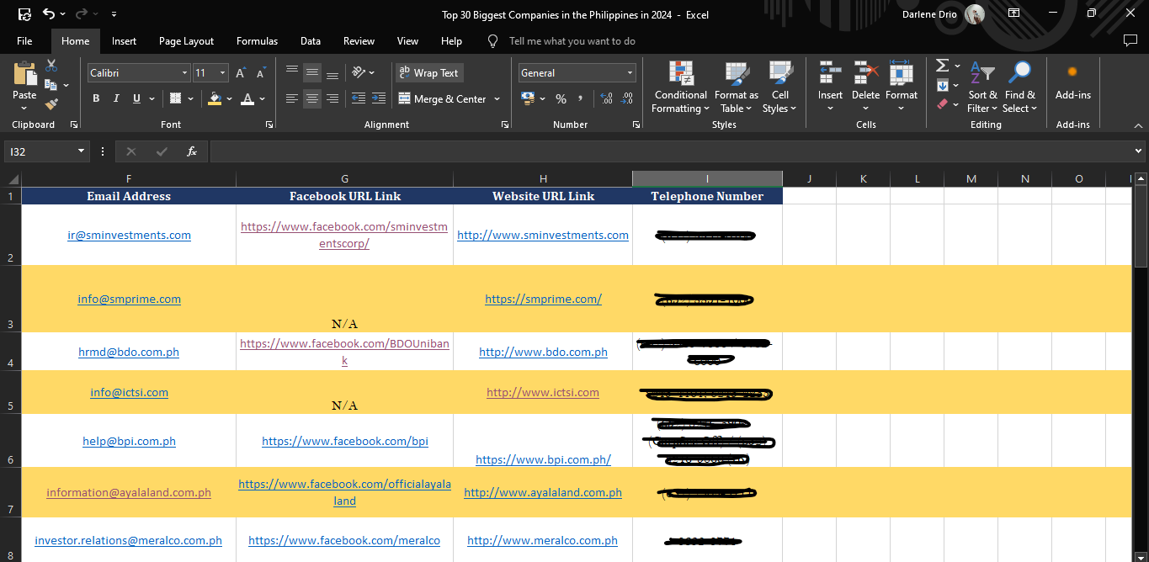Increase indent of the cell
1149x562 pixels.
click(x=379, y=98)
